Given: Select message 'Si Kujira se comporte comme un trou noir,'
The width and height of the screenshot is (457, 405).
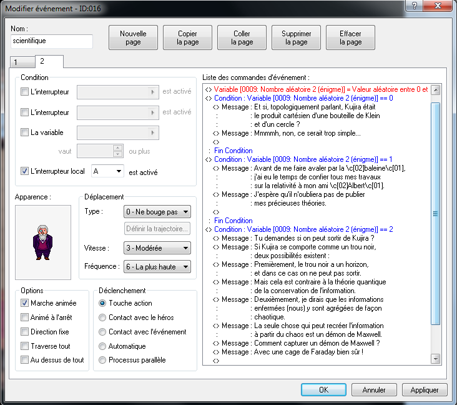Looking at the screenshot, I should (295, 247).
